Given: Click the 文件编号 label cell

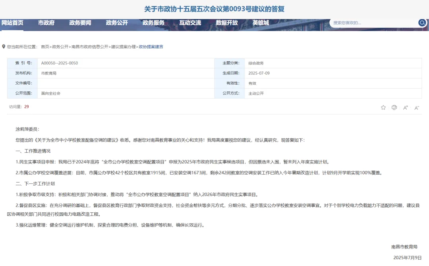Looking at the screenshot, I should tap(22, 83).
